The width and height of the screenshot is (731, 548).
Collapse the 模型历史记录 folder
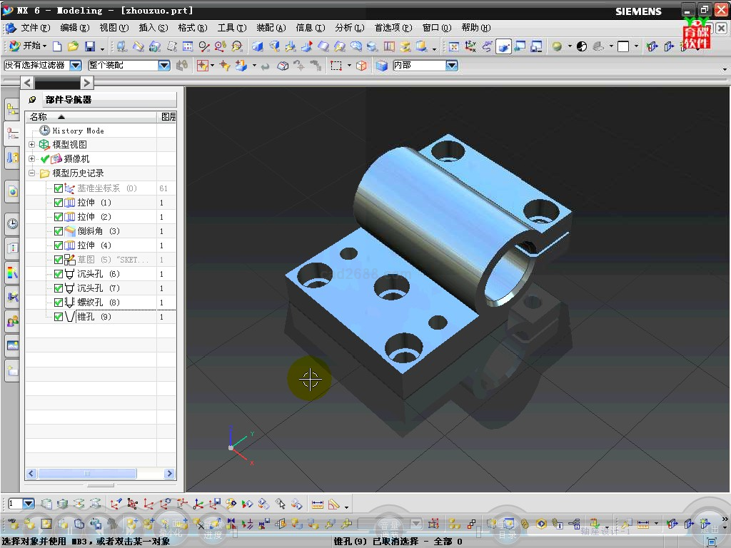coord(31,173)
